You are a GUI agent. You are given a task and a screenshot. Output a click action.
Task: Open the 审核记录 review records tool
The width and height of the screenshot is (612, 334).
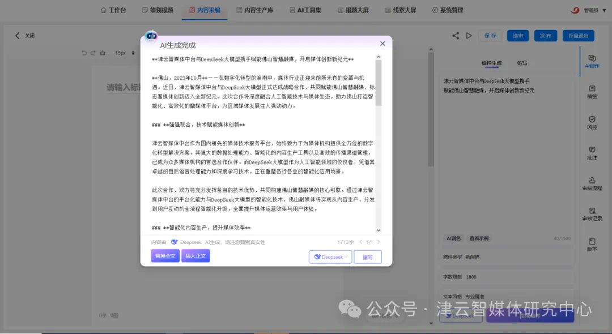592,214
